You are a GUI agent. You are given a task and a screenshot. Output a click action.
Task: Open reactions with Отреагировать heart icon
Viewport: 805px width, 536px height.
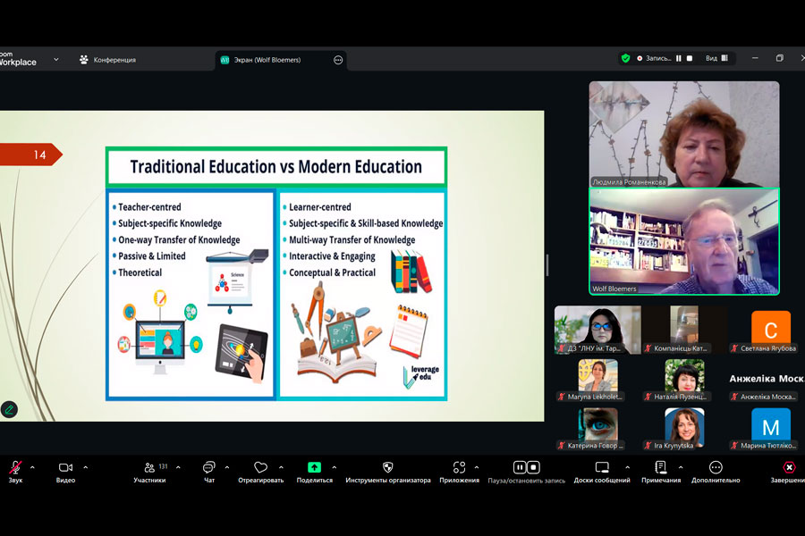click(261, 472)
